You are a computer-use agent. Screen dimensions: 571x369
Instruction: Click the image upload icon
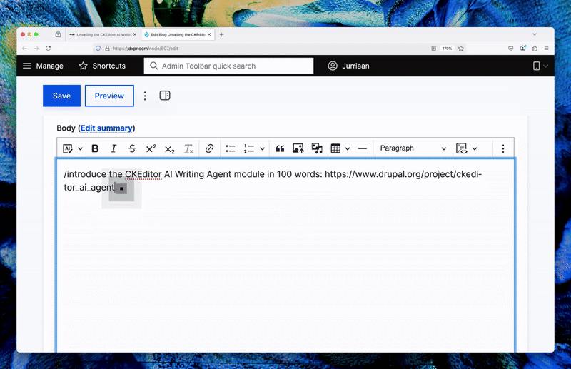pos(298,148)
